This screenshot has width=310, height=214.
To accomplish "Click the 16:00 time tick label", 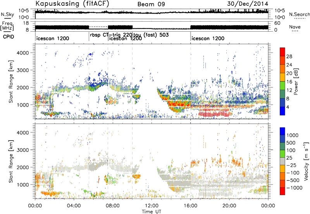I will tap(190, 206).
